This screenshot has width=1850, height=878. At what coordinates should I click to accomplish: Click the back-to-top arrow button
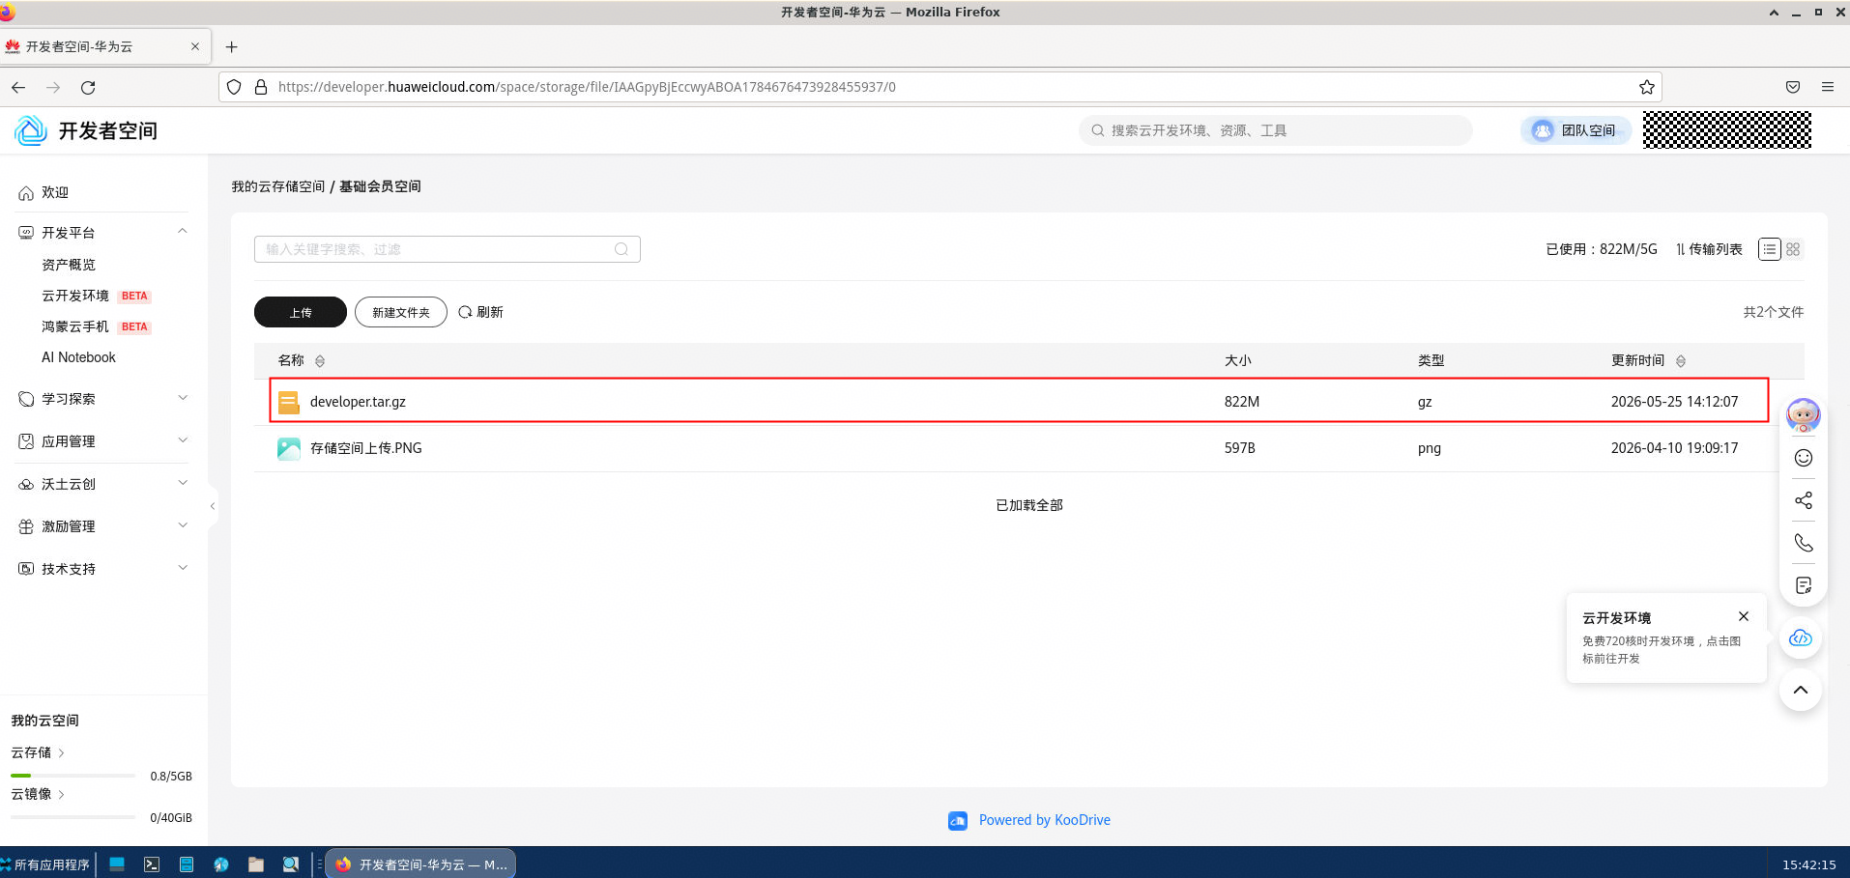point(1800,690)
